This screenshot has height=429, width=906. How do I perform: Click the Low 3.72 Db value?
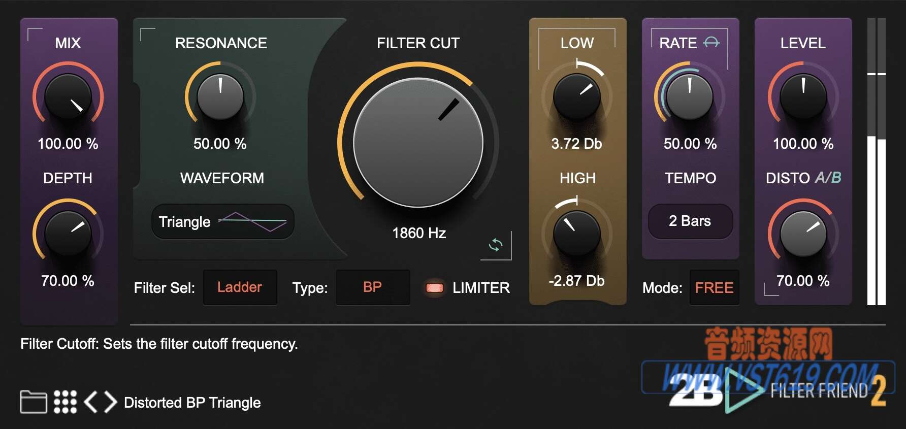click(576, 144)
